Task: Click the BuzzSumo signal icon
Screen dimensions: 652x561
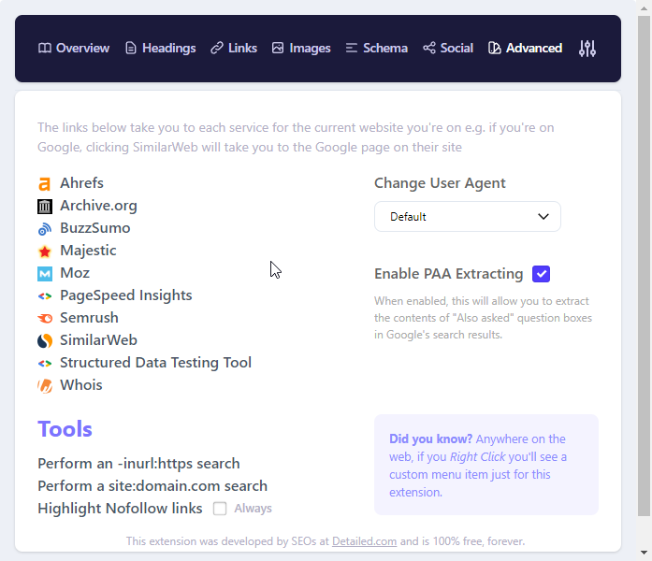Action: (x=45, y=228)
